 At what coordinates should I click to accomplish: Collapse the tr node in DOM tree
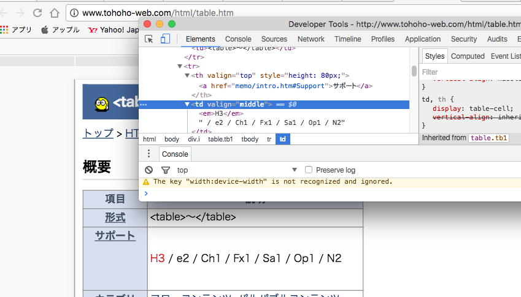point(180,66)
